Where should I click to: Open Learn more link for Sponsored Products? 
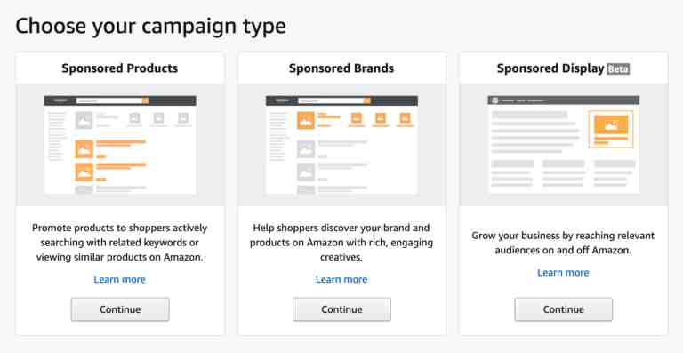(119, 279)
